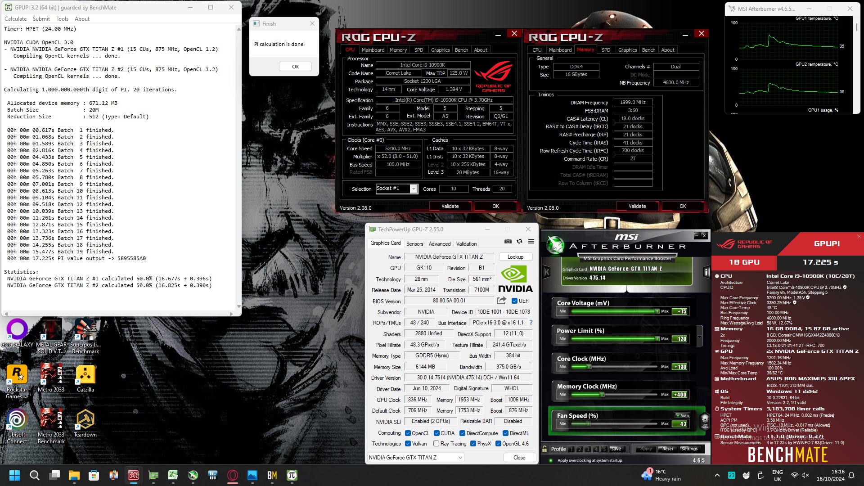Open the GPU-Z hamburger menu
Viewport: 864px width, 486px height.
pos(531,242)
